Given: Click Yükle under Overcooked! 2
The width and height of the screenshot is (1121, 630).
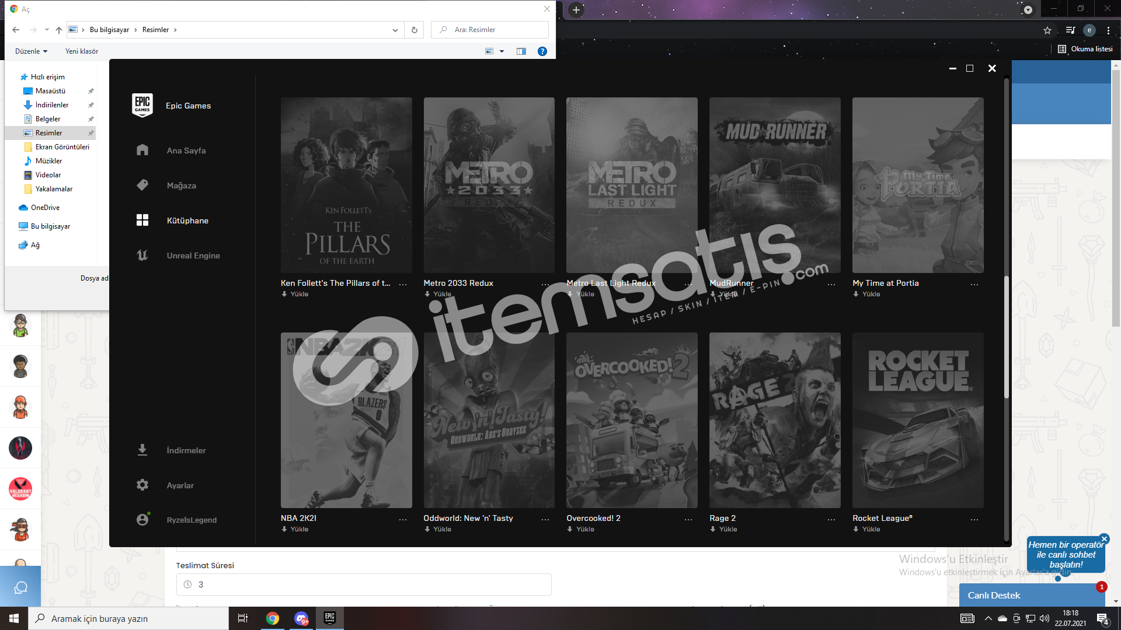Looking at the screenshot, I should pyautogui.click(x=580, y=529).
